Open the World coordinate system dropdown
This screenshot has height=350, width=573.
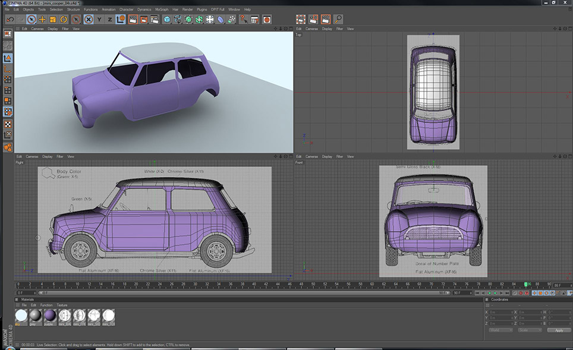click(500, 330)
